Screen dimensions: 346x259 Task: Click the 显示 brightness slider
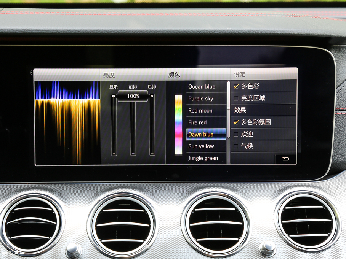point(114,126)
